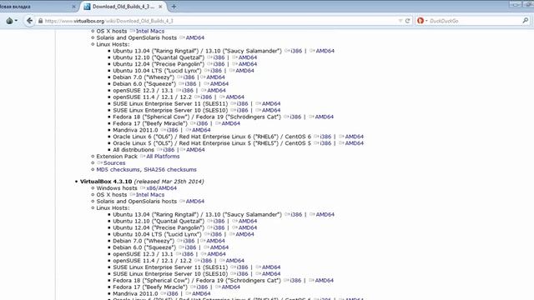Screen dimensions: 534x300
Task: Open AMD64 link for openSUSE 12.3 under 4.3.10
Action: [216, 254]
